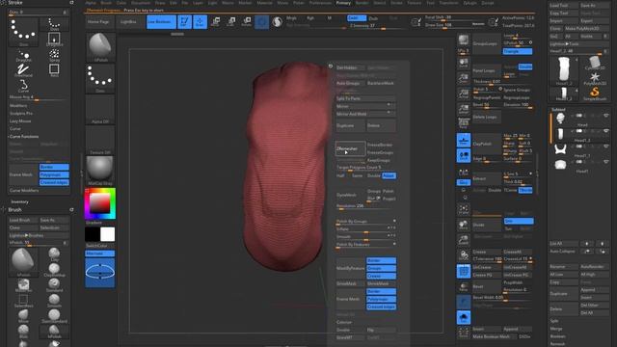617x347 pixels.
Task: Open the Texture Off selector
Action: (100, 140)
